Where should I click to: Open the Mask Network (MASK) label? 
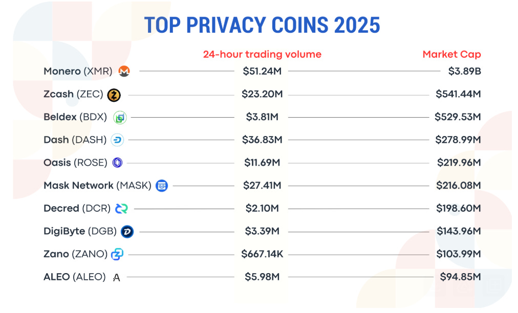(97, 186)
